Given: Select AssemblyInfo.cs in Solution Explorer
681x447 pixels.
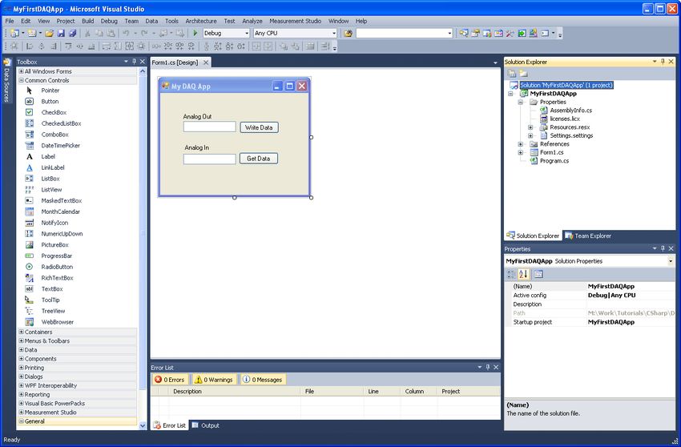Looking at the screenshot, I should point(570,111).
